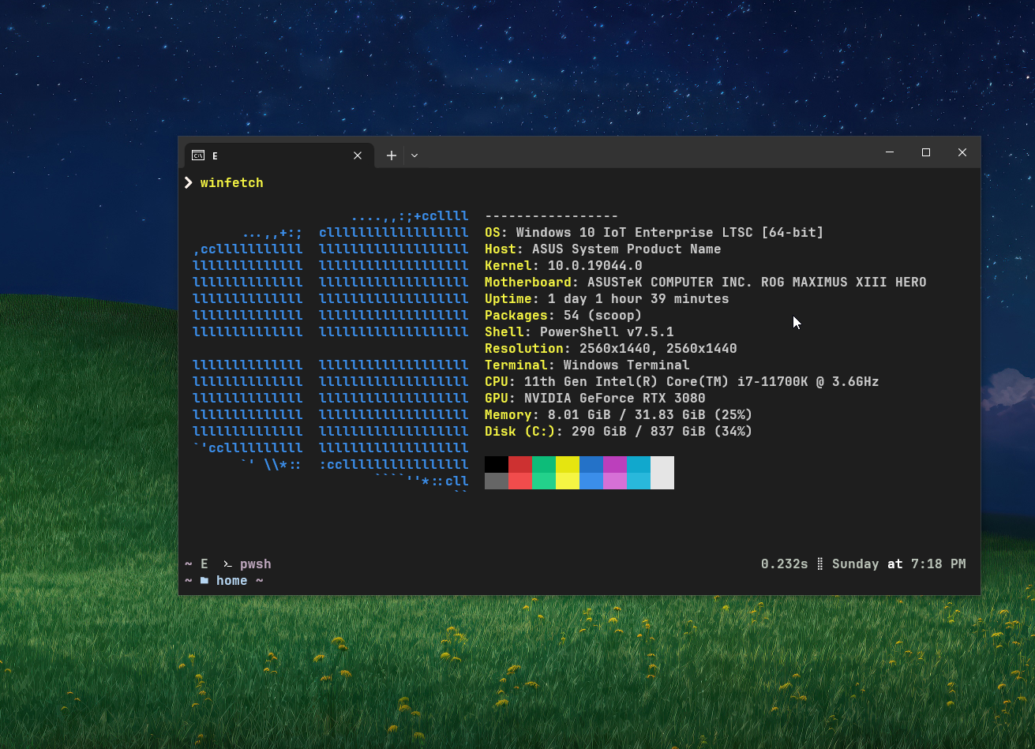
Task: Click the OS line Windows 10 IoT Enterprise
Action: (x=654, y=233)
